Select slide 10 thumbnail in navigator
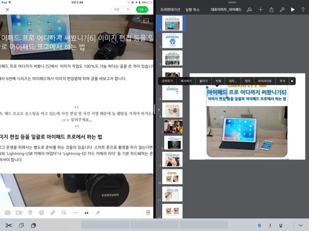309x231 pixels. (172, 176)
